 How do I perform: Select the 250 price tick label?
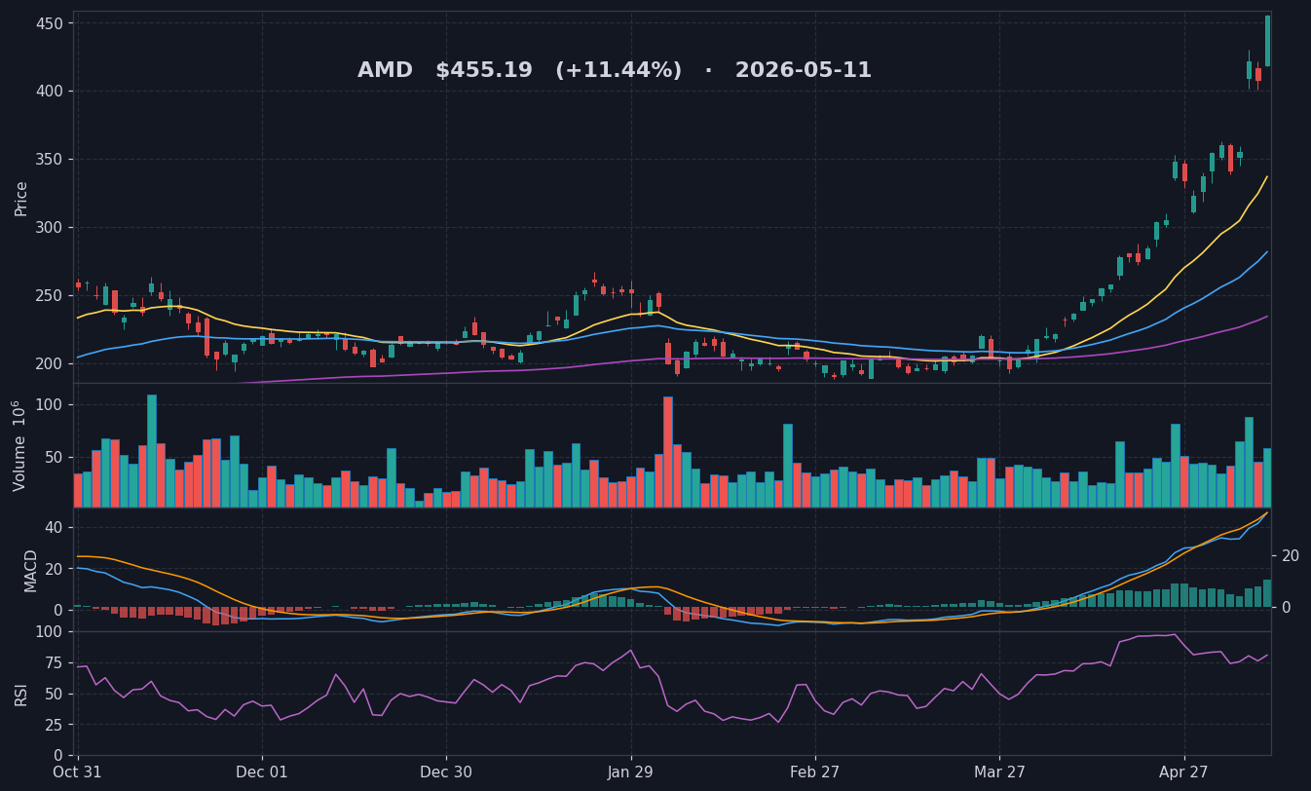[x=49, y=296]
